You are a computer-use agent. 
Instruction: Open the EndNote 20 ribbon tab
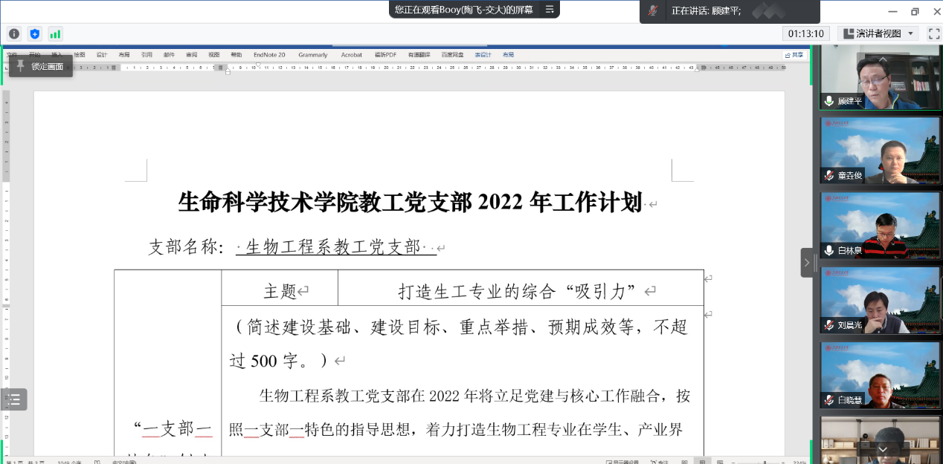[269, 55]
